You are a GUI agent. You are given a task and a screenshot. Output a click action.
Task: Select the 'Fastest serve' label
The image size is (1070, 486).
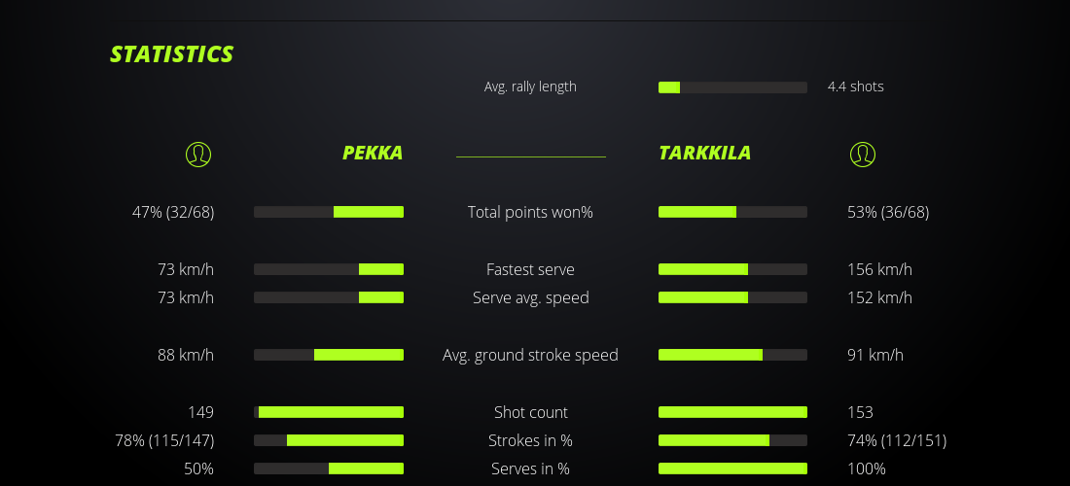coord(530,269)
